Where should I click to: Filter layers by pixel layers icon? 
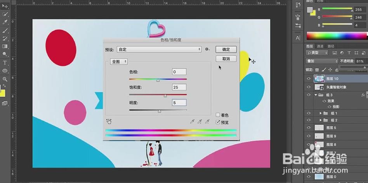pyautogui.click(x=335, y=53)
